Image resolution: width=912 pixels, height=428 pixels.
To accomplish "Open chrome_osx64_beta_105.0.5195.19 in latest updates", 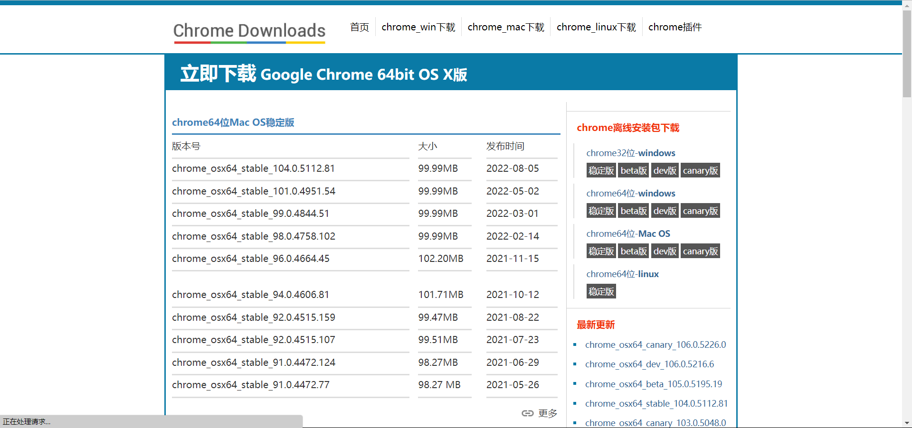I will pos(654,384).
